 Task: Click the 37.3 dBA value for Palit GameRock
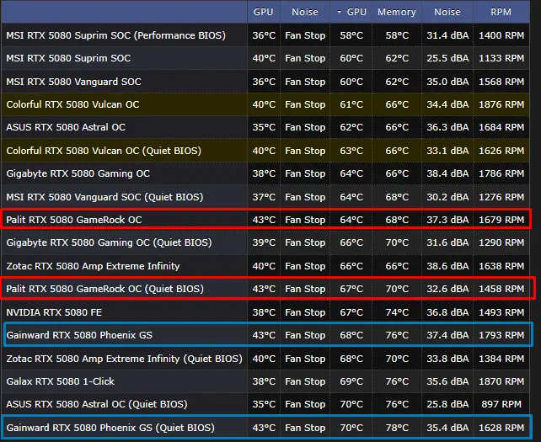click(447, 220)
